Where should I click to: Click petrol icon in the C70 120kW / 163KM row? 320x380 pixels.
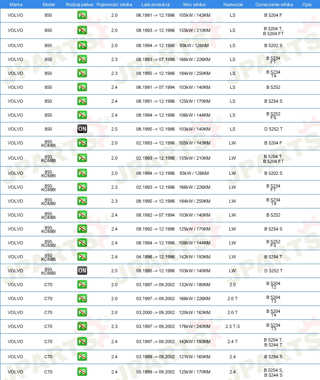click(x=82, y=312)
